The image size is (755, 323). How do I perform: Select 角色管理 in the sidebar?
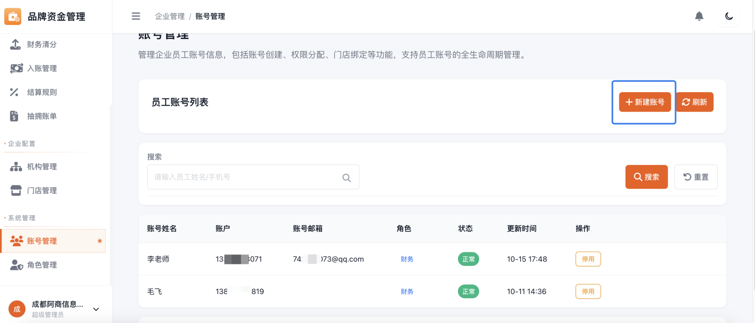point(41,265)
